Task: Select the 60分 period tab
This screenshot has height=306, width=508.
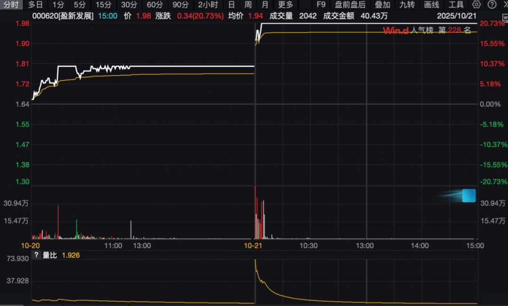Action: pyautogui.click(x=155, y=5)
